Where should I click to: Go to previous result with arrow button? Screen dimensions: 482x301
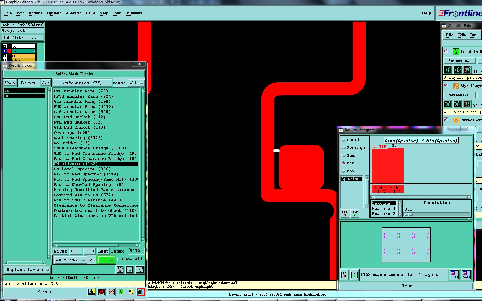coord(76,251)
